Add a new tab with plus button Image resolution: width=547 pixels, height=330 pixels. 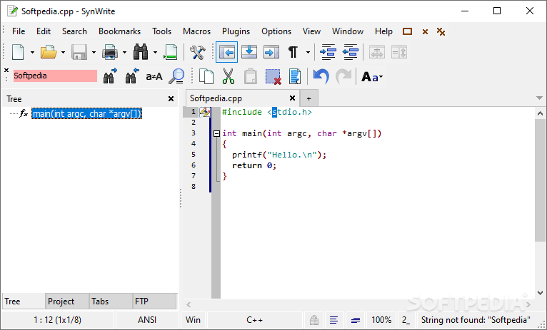coord(308,98)
